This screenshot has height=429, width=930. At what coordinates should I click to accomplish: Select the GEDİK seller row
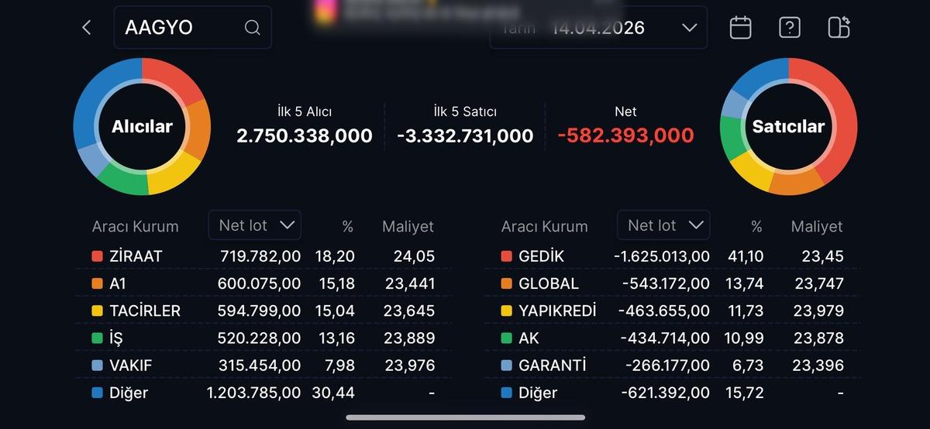[672, 256]
